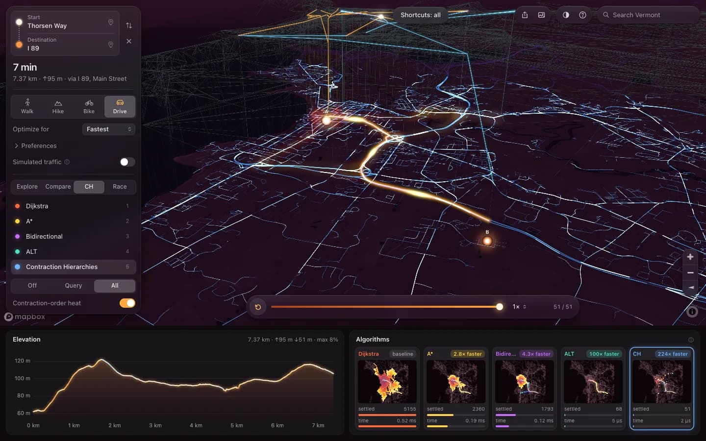This screenshot has width=706, height=441.
Task: Open the 1x playback speed selector
Action: [519, 307]
